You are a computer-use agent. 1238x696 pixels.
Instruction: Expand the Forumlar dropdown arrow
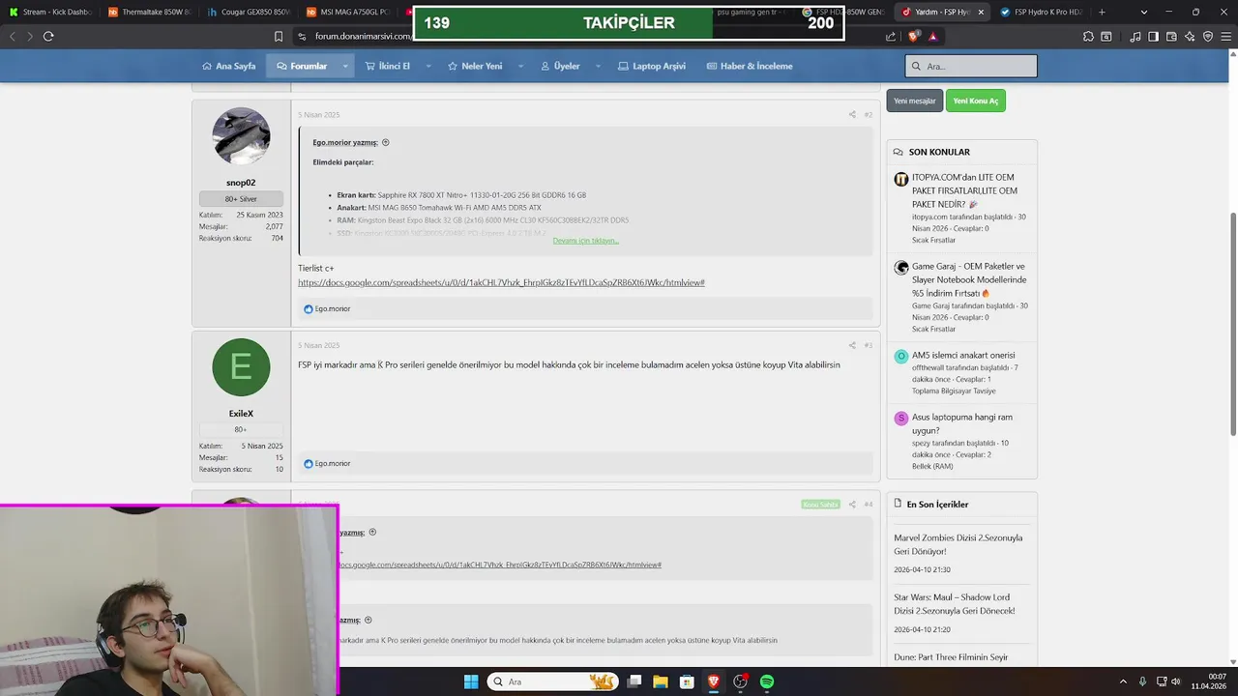click(345, 66)
